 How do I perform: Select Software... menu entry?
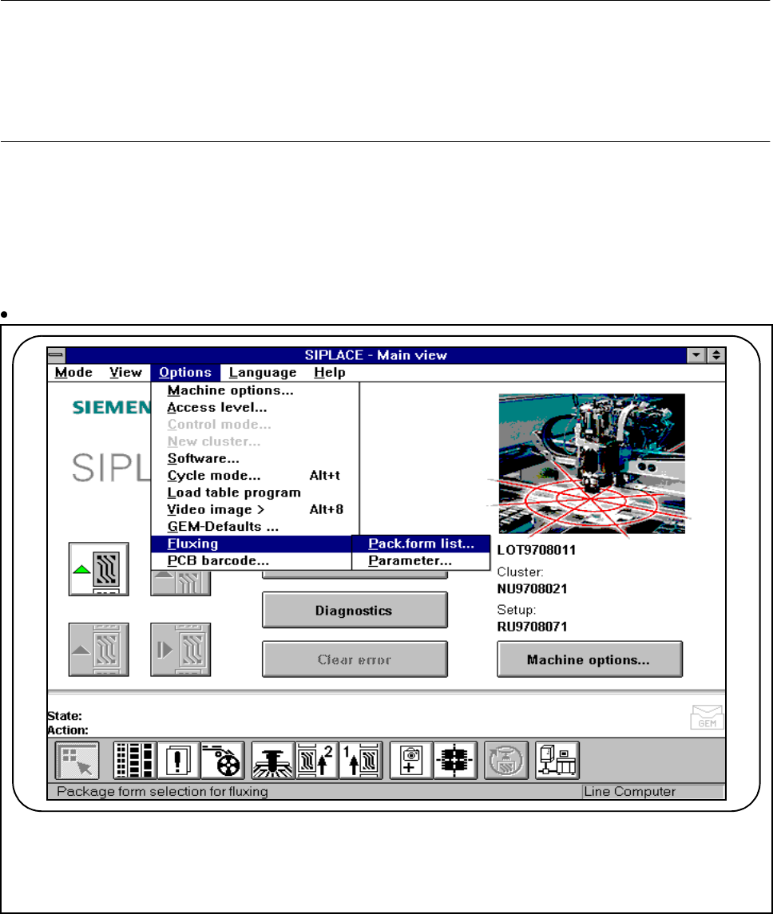coord(255,459)
